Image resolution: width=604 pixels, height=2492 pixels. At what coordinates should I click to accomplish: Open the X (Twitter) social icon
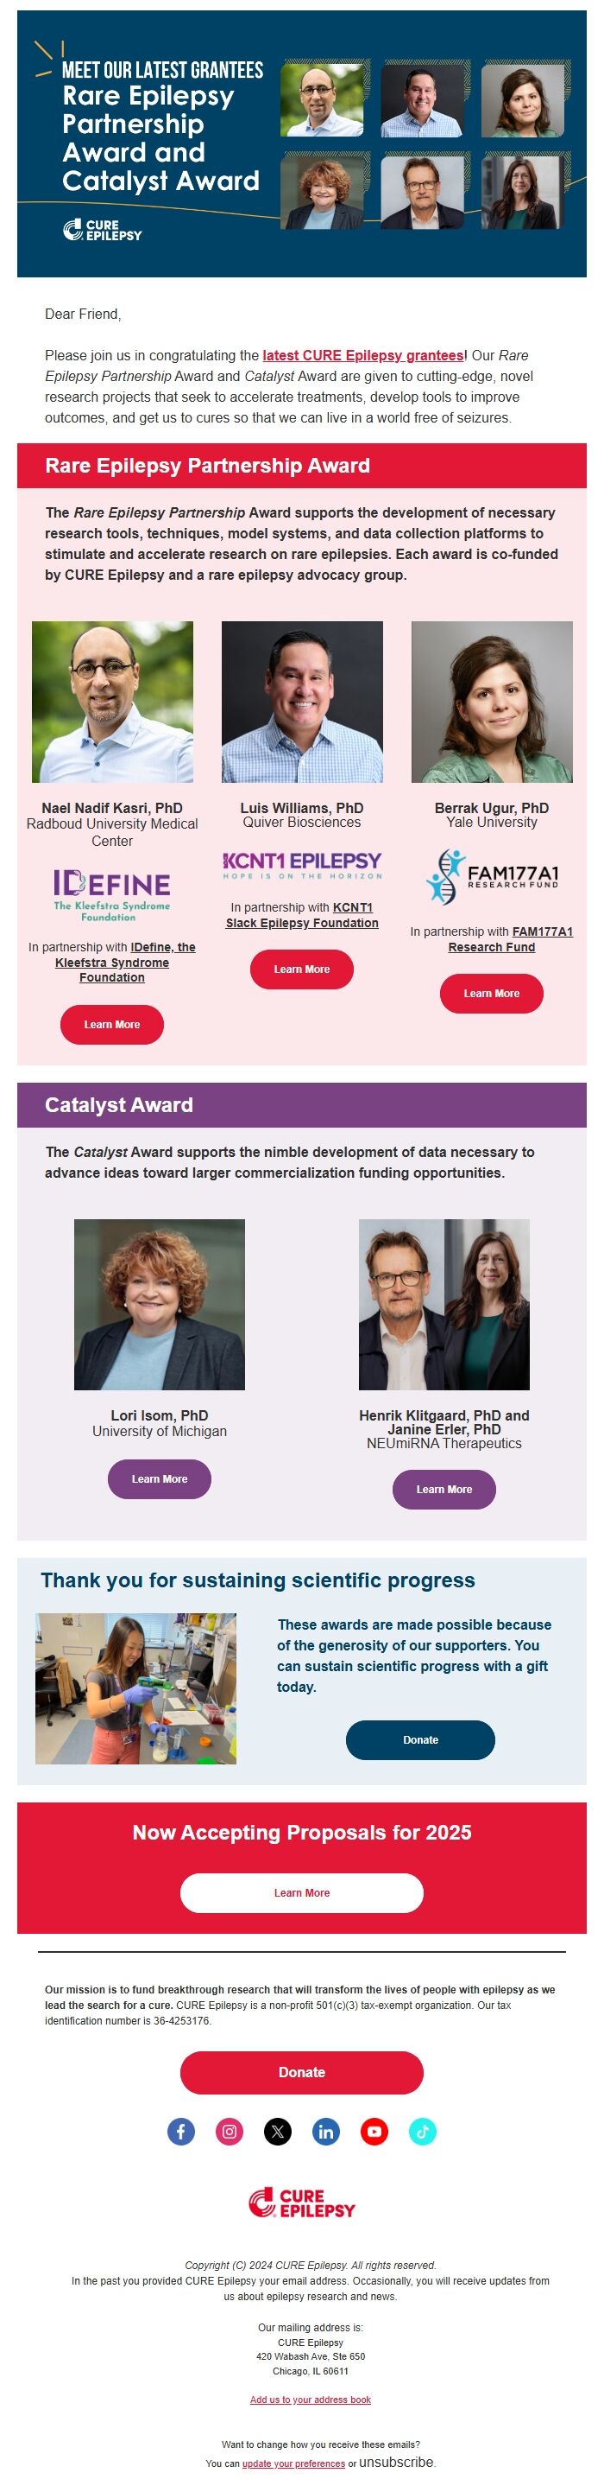pos(277,2131)
